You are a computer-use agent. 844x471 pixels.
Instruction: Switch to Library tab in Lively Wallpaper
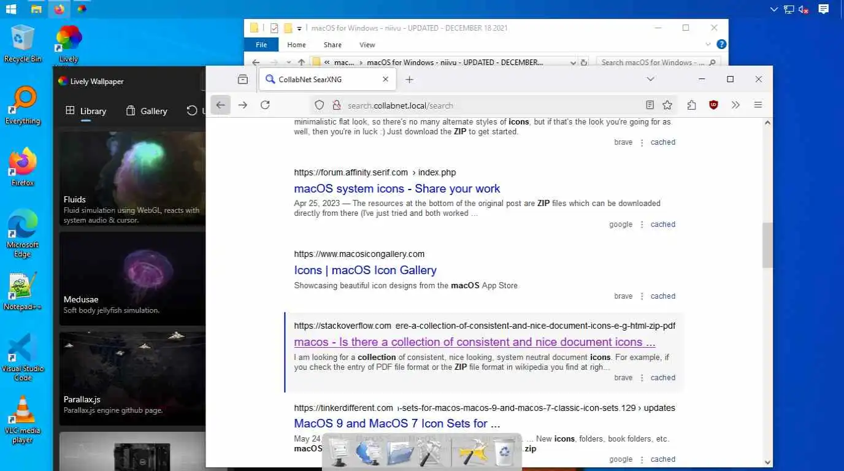[x=86, y=111]
